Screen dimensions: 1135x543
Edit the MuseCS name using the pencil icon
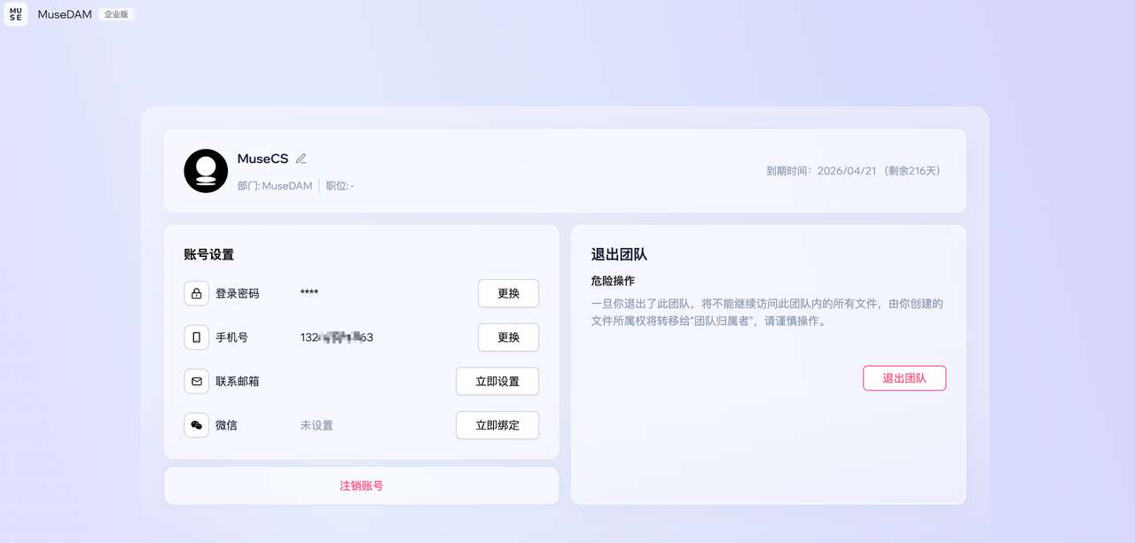(300, 158)
